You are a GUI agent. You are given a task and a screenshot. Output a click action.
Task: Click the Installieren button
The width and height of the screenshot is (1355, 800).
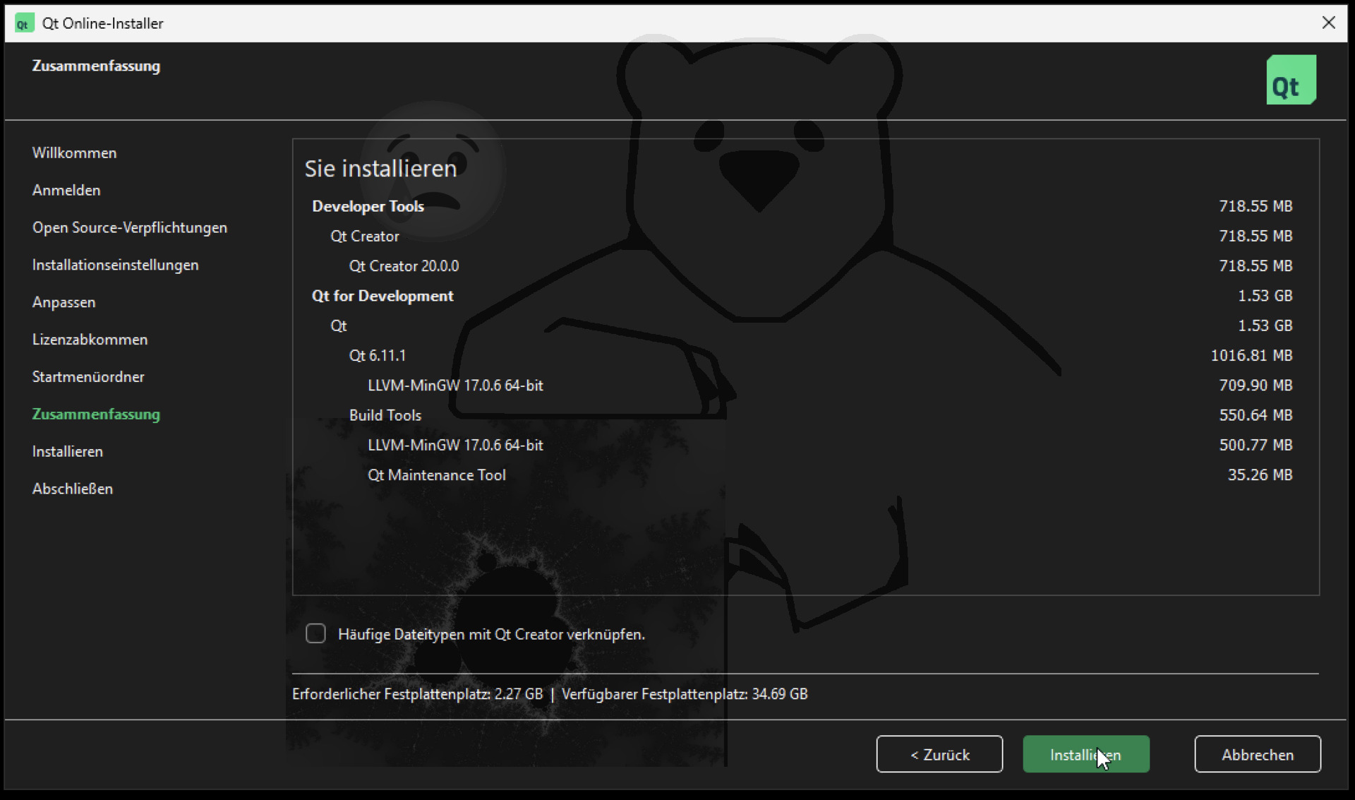(x=1085, y=754)
